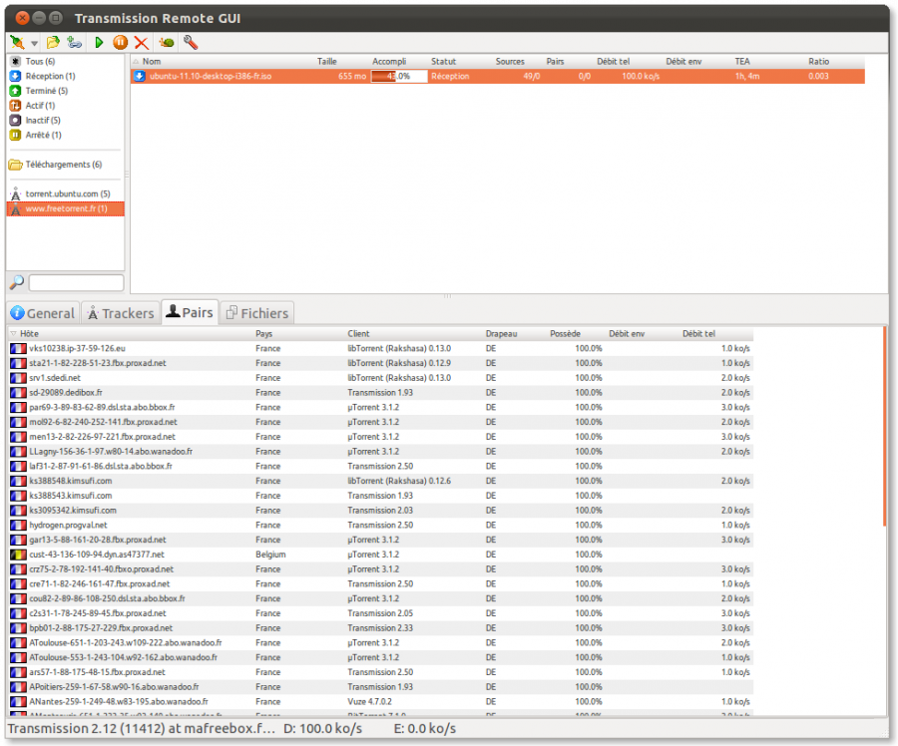Sort torrents by the TEA column header
The height and width of the screenshot is (746, 898).
click(742, 61)
